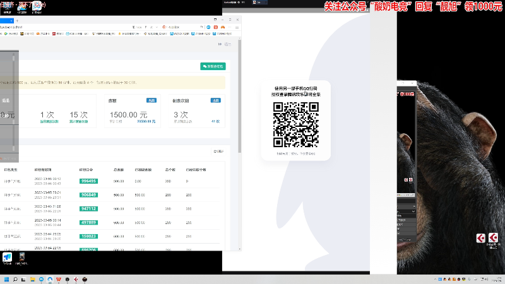Click the browser page vertical scrollbar thumb
This screenshot has height=284, width=505.
[x=240, y=97]
